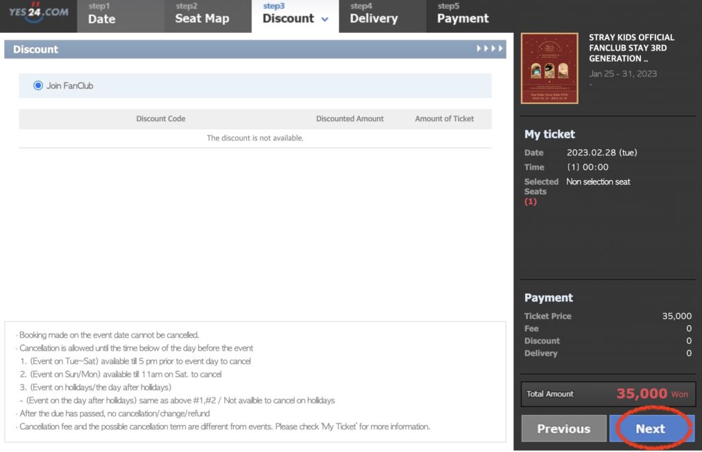The image size is (702, 452).
Task: Click the Amount of Ticket column header
Action: 444,118
